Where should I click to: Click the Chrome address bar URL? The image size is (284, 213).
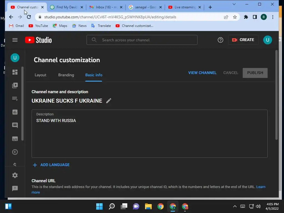pos(110,17)
